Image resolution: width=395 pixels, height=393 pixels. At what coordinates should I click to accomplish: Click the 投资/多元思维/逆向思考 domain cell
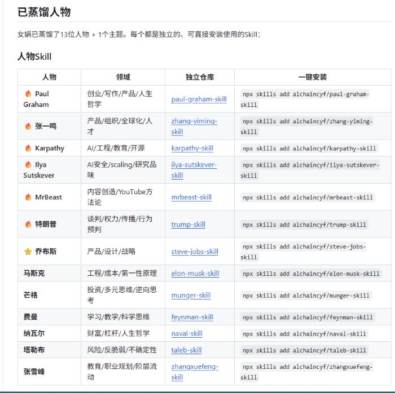(x=122, y=295)
